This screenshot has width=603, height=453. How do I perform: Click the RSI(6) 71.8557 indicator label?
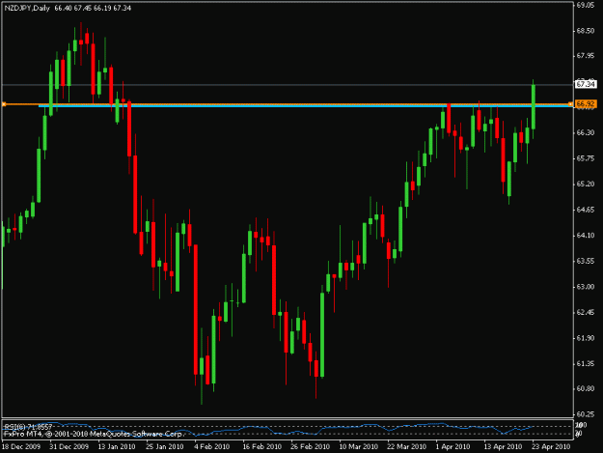click(28, 427)
